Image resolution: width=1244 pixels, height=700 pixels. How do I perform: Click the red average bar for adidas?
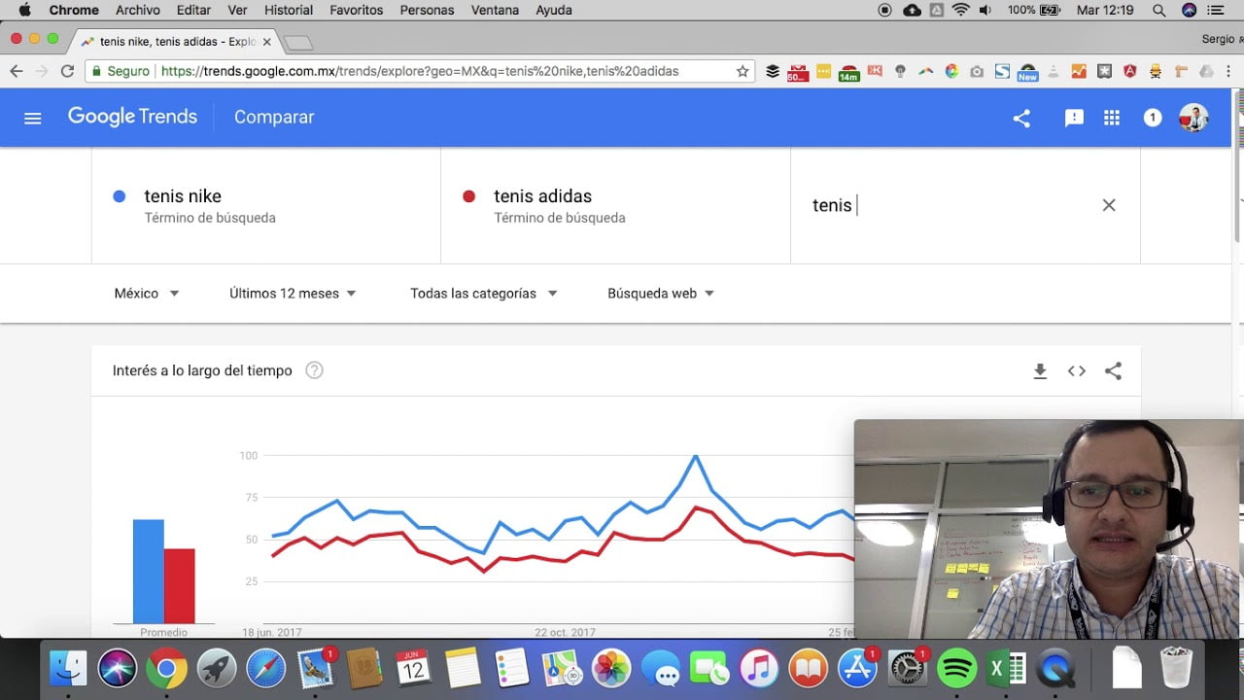(x=180, y=586)
